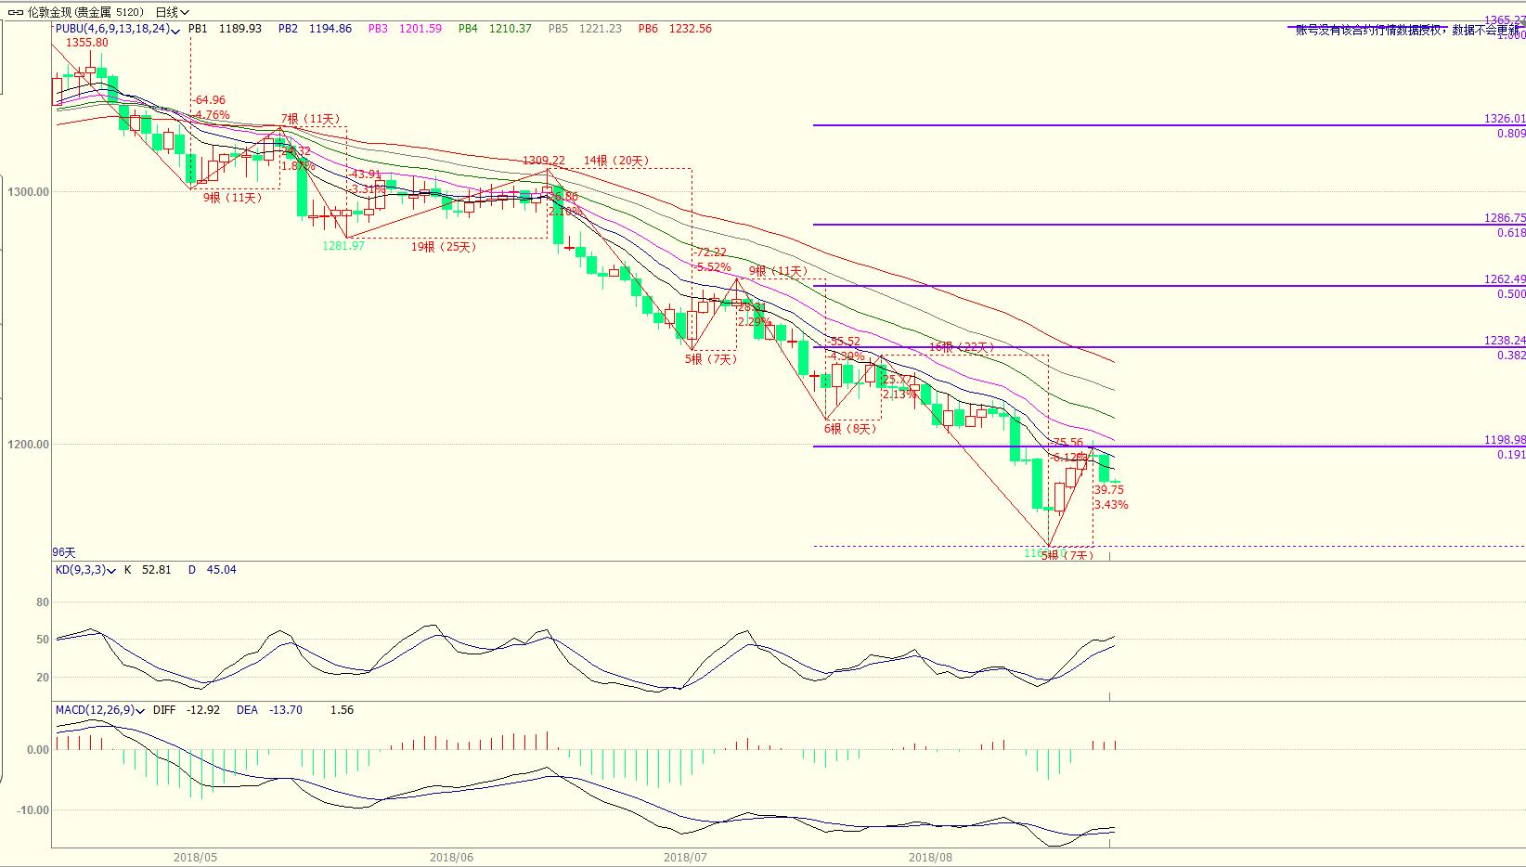Viewport: 1526px width, 867px height.
Task: Click the PB3 value 1201.59
Action: (420, 29)
